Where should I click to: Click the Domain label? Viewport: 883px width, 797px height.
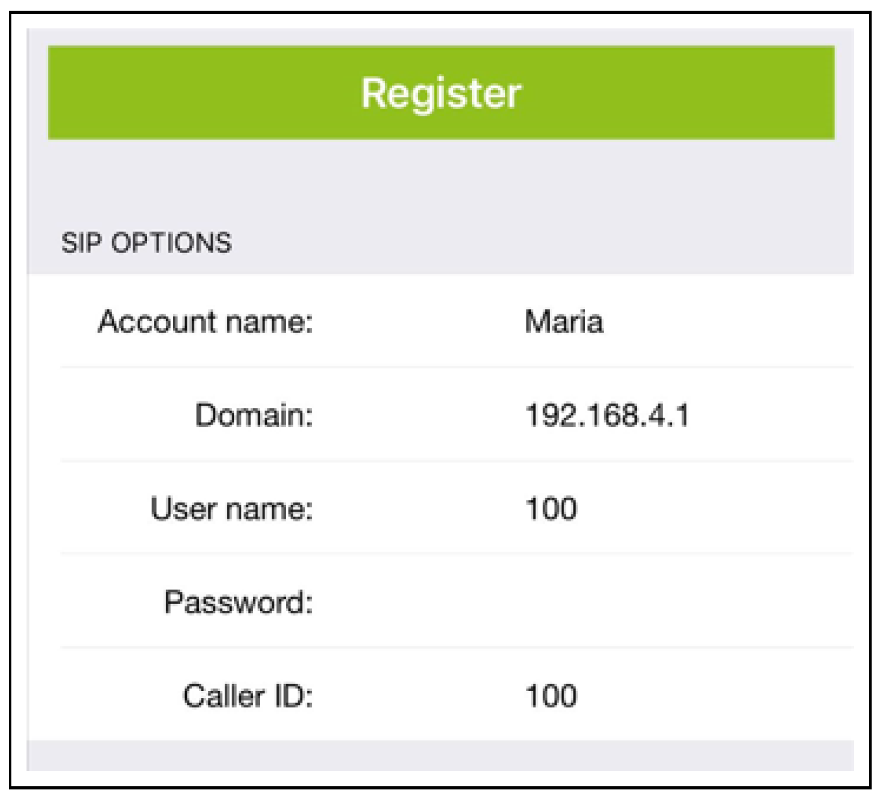(254, 415)
